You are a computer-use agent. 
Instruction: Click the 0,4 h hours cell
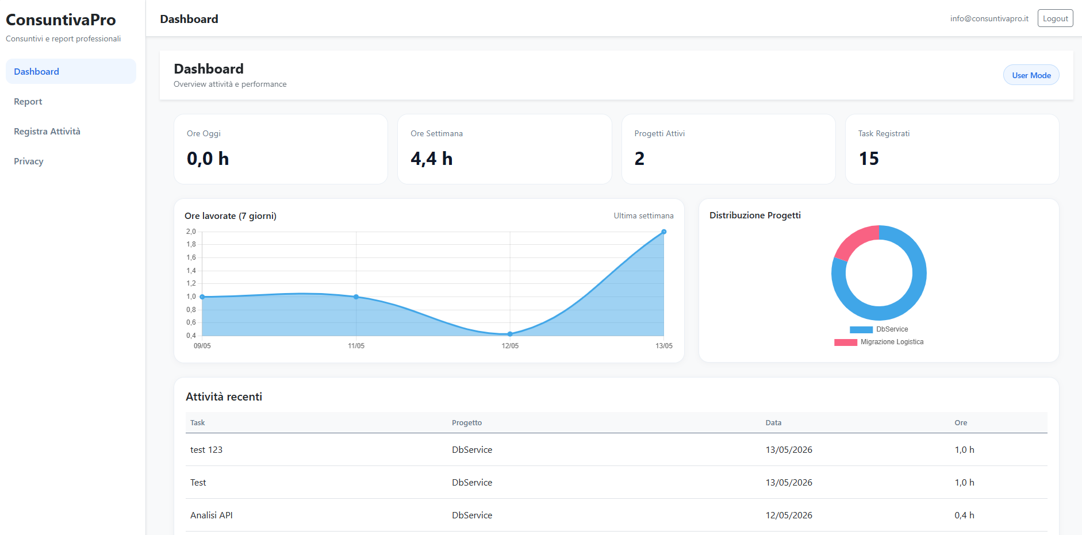(x=964, y=515)
